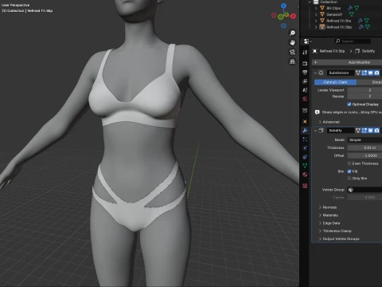The width and height of the screenshot is (382, 287).
Task: Toggle Subdivision realtime viewport display
Action: (370, 73)
